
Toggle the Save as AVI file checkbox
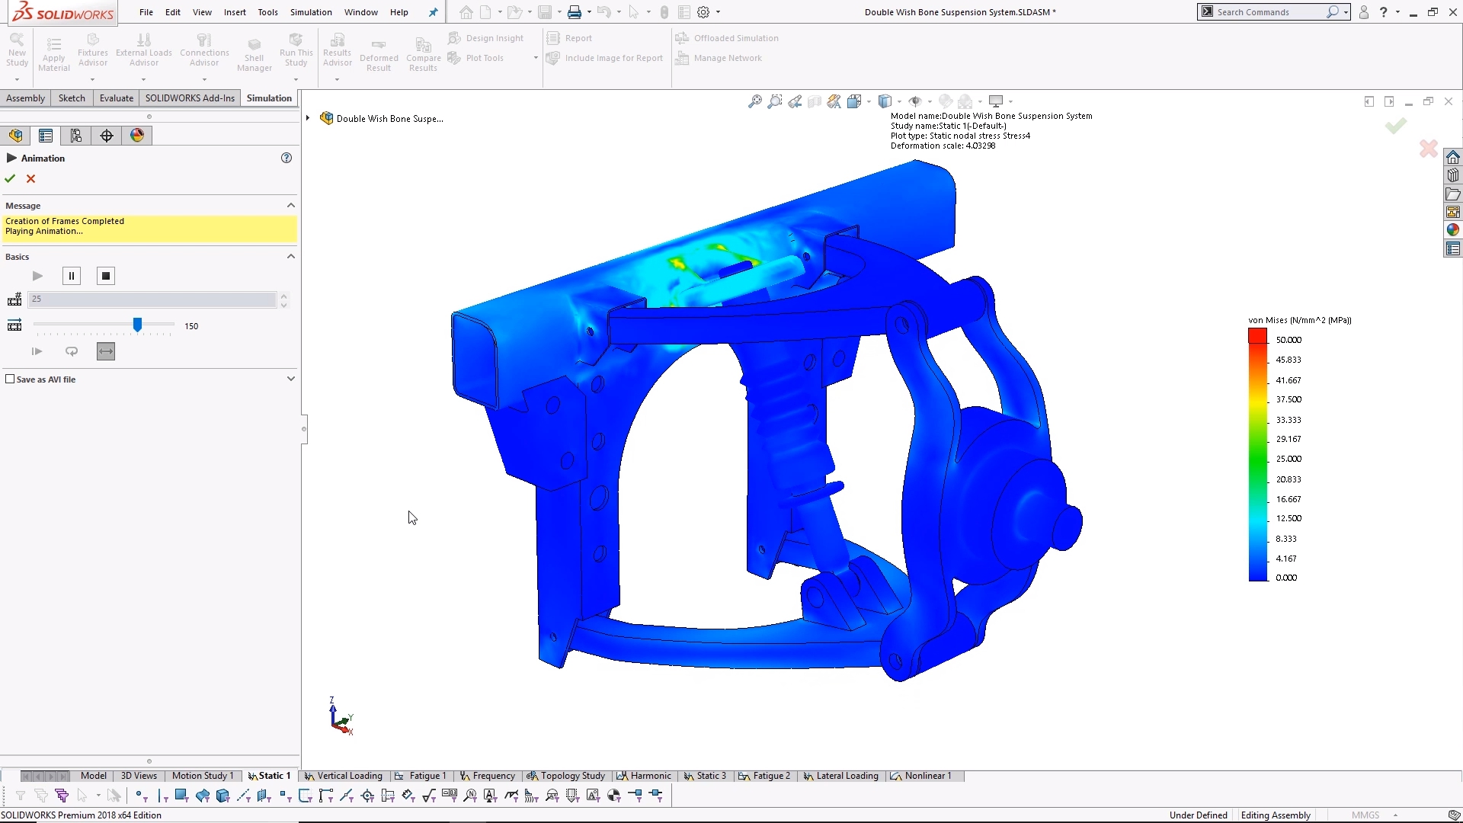(x=11, y=379)
